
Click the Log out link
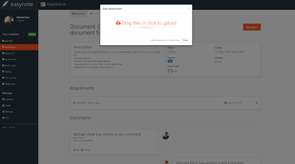pos(20,21)
